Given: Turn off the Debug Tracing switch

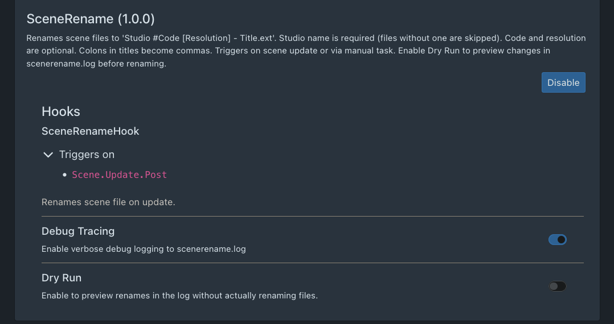Looking at the screenshot, I should (x=557, y=240).
